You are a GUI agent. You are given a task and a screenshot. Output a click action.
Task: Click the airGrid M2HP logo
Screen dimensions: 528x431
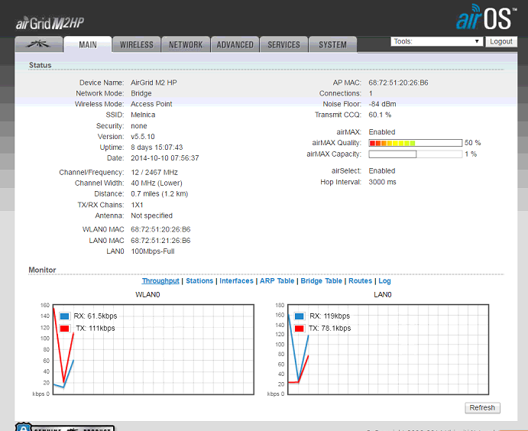(x=50, y=23)
